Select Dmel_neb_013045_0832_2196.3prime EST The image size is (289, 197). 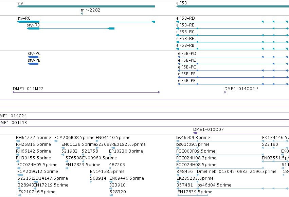pyautogui.click(x=198, y=175)
